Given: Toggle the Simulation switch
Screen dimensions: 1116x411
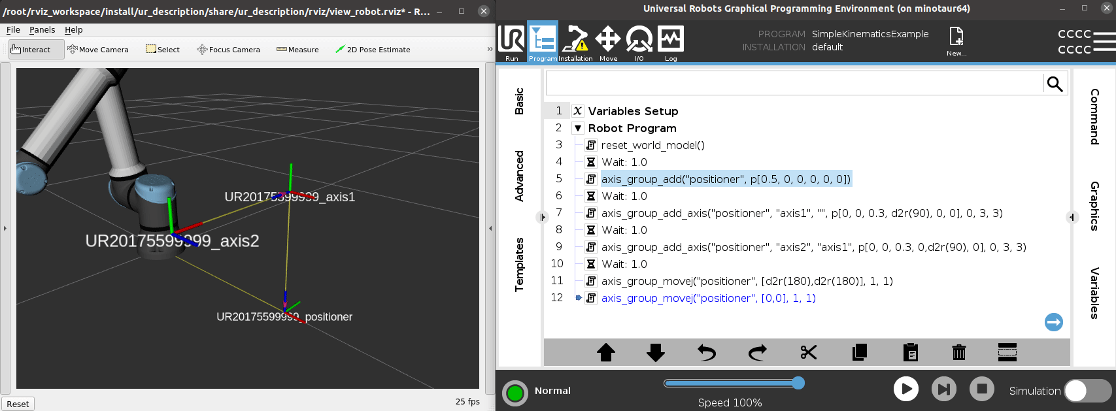Looking at the screenshot, I should pyautogui.click(x=1088, y=391).
